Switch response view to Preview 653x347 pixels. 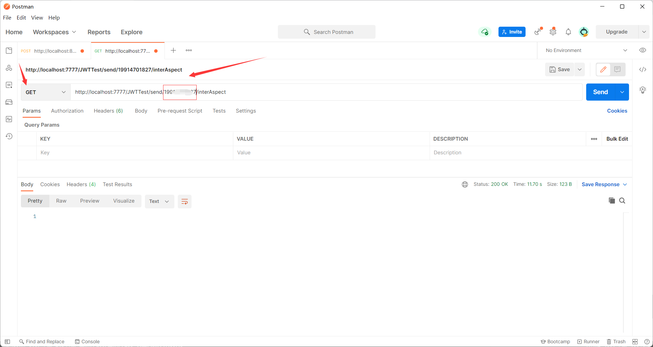(90, 201)
